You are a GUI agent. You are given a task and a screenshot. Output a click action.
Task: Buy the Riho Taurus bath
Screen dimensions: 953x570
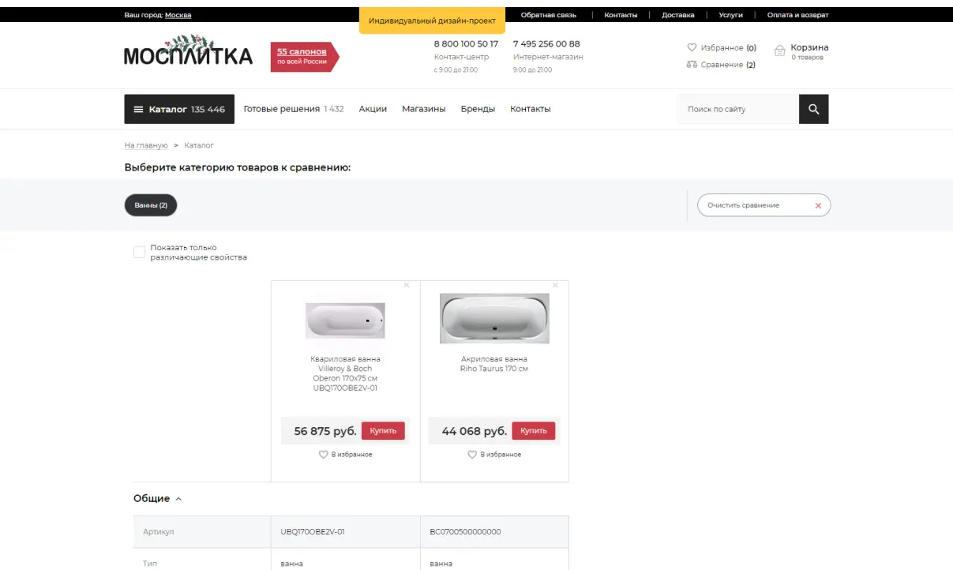click(534, 431)
